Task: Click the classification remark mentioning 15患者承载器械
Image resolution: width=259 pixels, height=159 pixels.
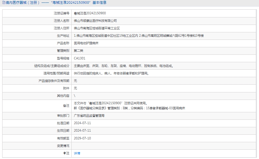Action: click(129, 108)
